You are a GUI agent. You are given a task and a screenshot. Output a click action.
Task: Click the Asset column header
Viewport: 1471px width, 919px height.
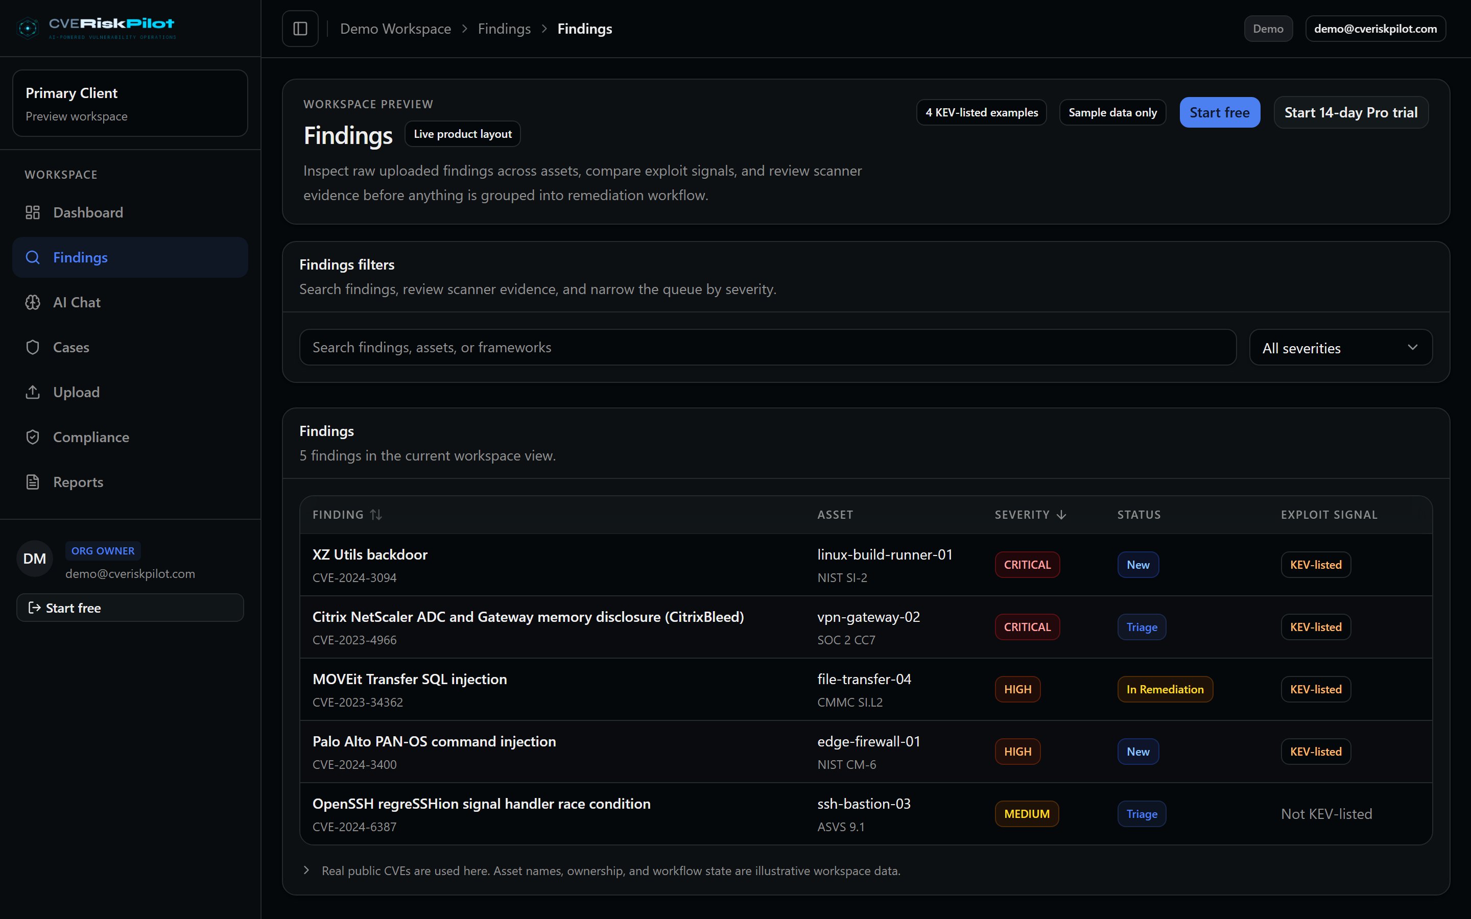[835, 515]
